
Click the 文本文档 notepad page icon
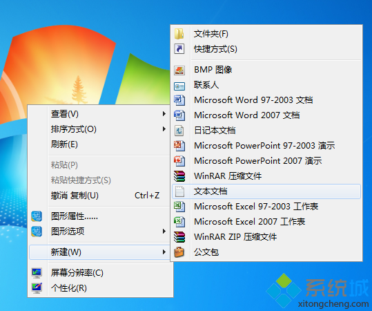tap(179, 191)
